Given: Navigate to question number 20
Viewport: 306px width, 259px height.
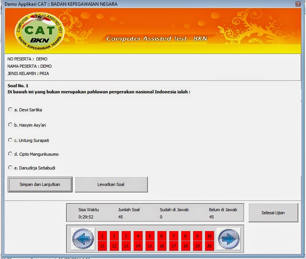Looking at the screenshot, I should point(209,246).
